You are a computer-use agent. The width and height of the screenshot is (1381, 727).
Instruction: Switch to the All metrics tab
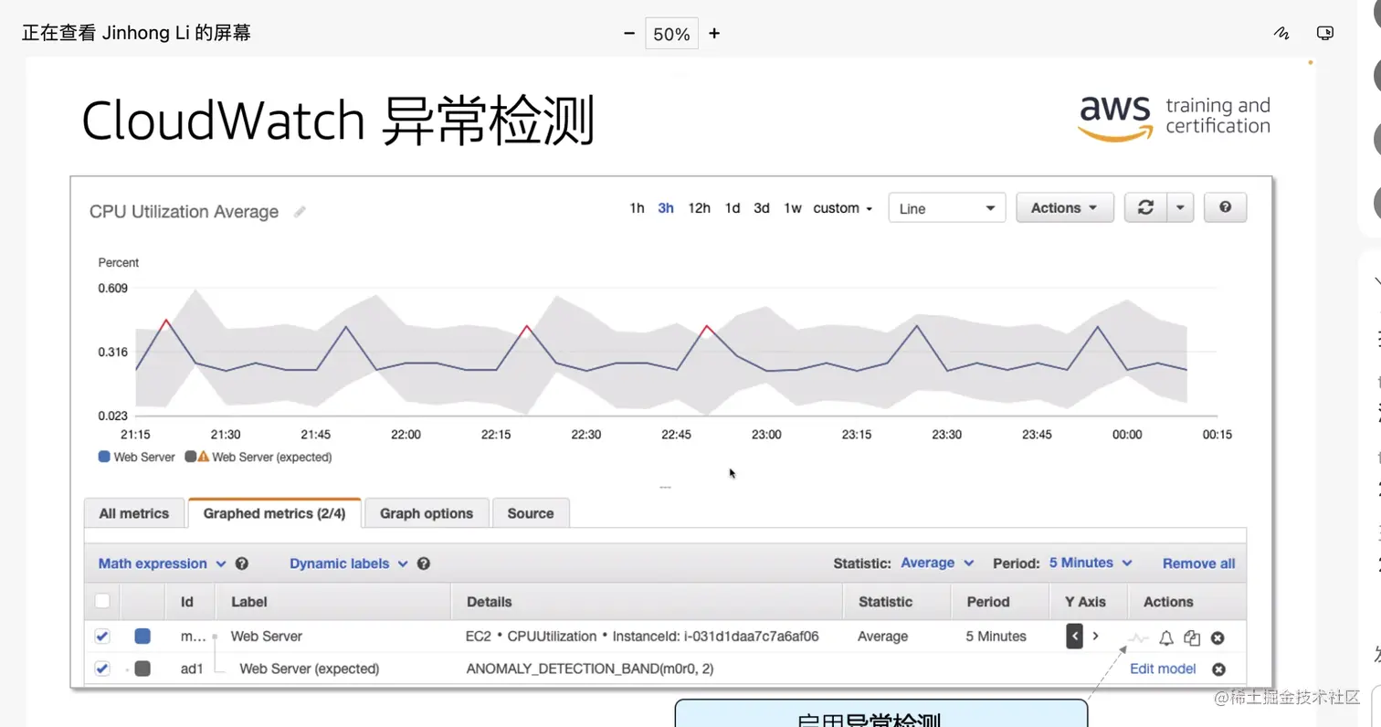pyautogui.click(x=134, y=513)
